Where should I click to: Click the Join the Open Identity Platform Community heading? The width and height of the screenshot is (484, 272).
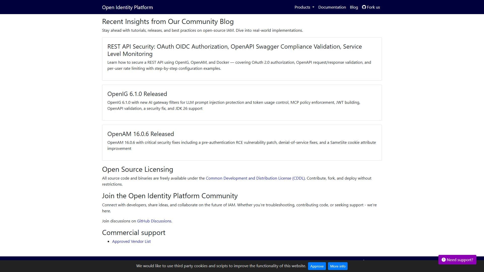[x=170, y=196]
